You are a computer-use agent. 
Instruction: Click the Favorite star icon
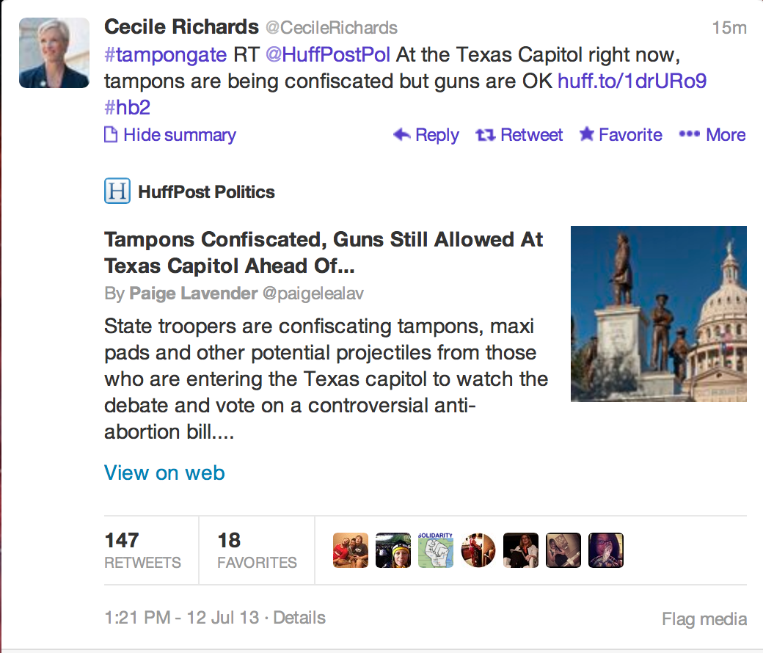click(586, 134)
